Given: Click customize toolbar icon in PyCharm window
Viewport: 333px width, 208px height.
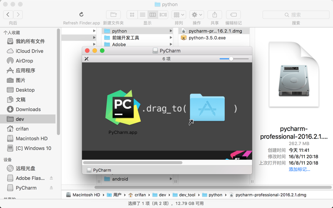Looking at the screenshot, I should (87, 59).
